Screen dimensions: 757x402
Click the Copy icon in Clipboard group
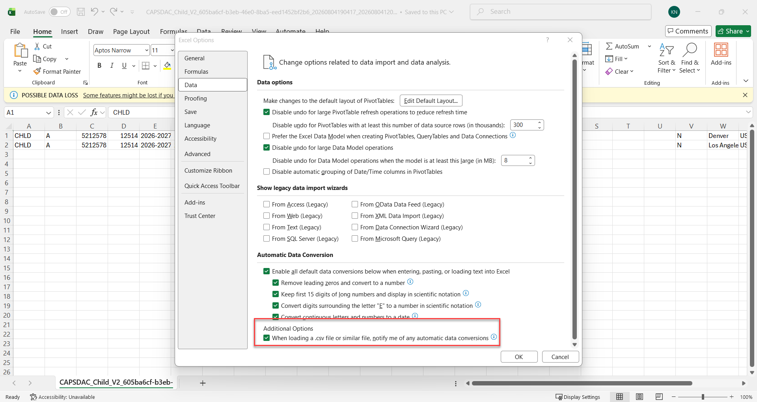click(37, 59)
